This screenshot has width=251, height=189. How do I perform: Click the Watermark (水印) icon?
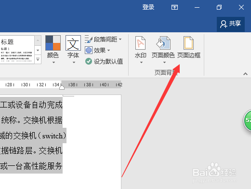pos(141,43)
